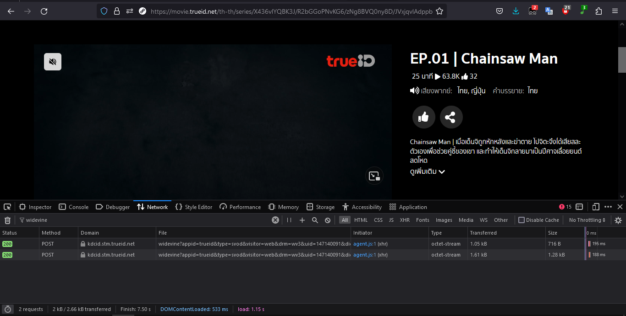This screenshot has height=316, width=626.
Task: Filter requests by JS
Action: (391, 220)
